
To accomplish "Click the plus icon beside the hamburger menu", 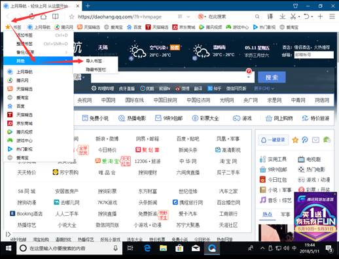I will 320,16.
